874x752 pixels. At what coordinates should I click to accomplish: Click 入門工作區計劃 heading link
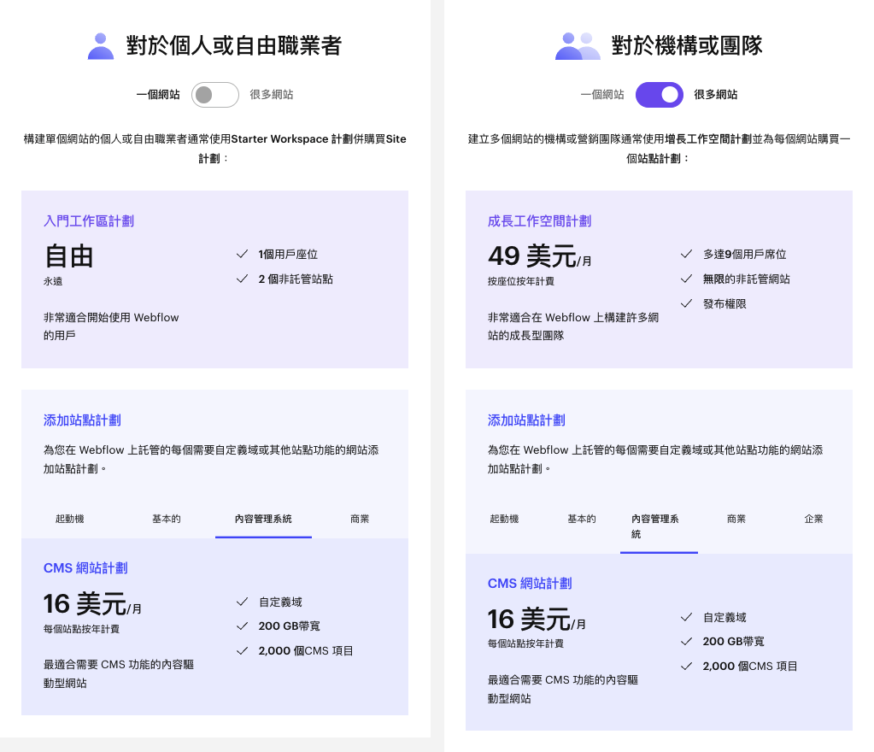tap(89, 221)
